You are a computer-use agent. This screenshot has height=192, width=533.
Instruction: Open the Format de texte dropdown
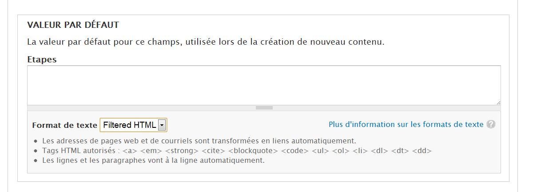133,125
